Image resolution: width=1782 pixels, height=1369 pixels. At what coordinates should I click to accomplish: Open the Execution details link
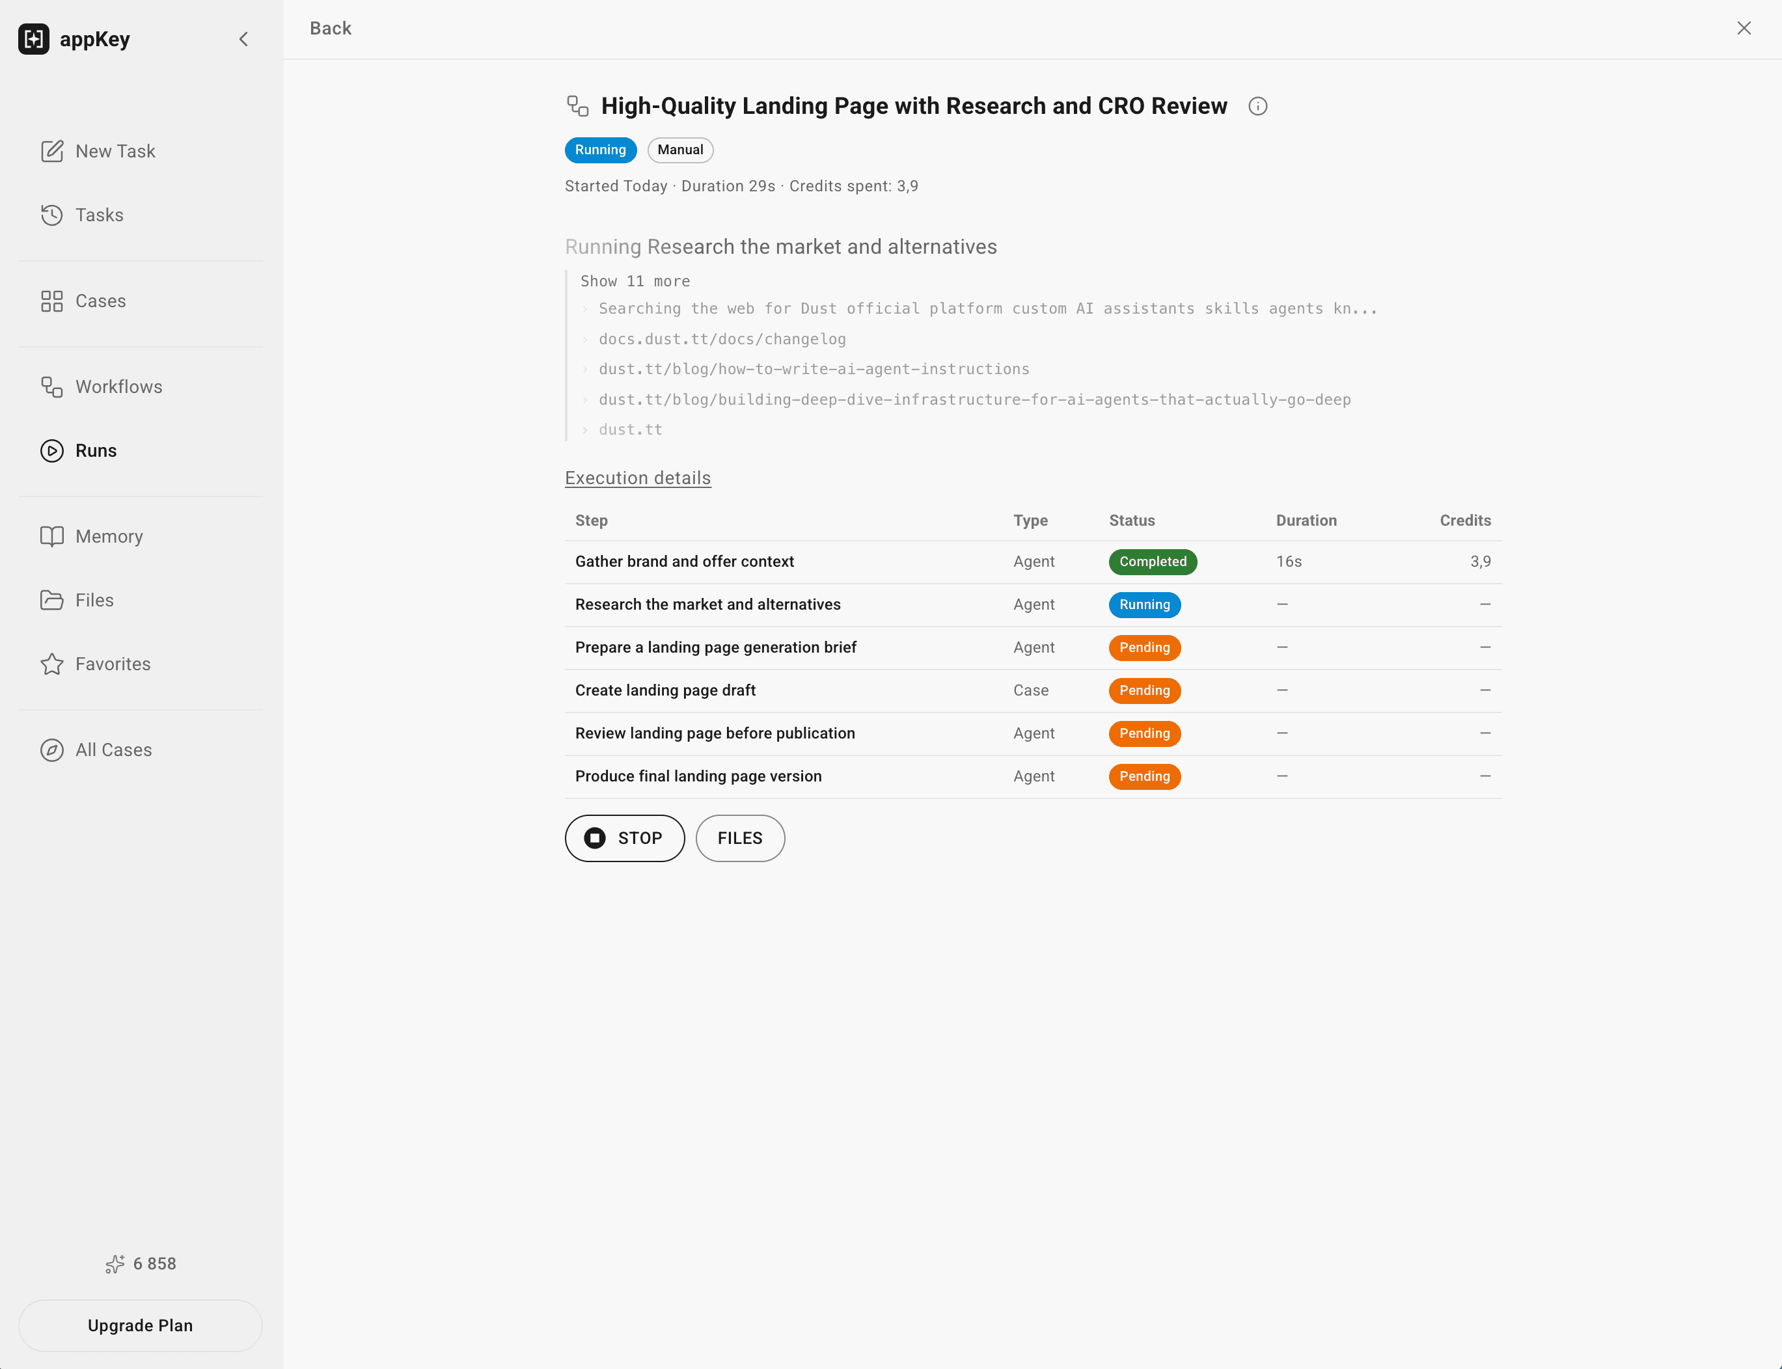(637, 478)
